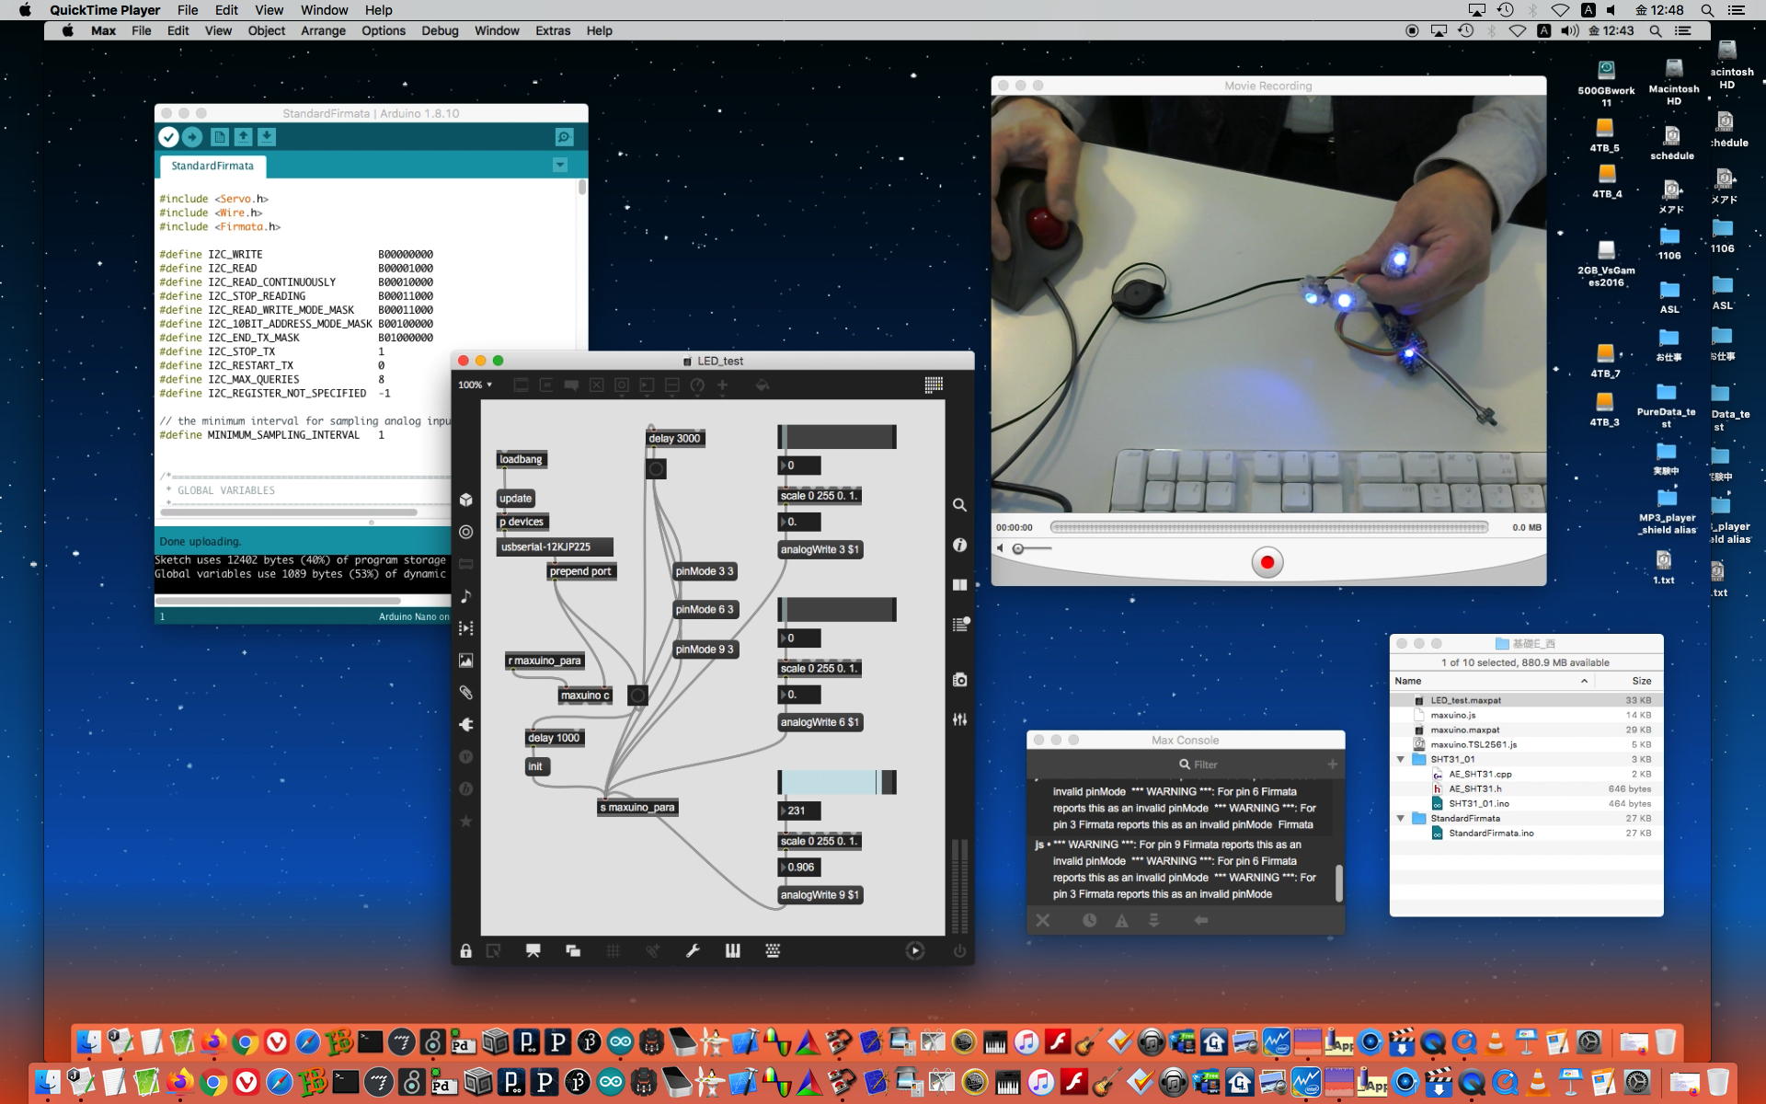Click the Arduino Verify checkmark button

point(168,137)
